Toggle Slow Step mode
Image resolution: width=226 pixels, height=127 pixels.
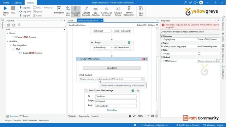tap(67, 11)
